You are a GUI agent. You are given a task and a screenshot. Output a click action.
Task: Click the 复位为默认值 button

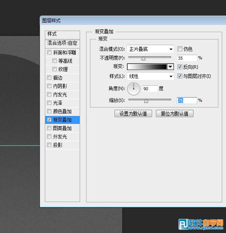[x=175, y=114]
